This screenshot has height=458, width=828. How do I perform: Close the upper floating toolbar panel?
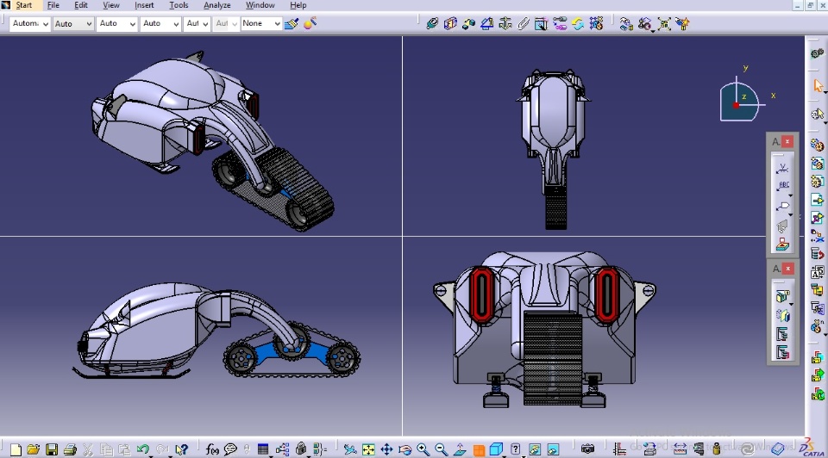click(x=787, y=141)
